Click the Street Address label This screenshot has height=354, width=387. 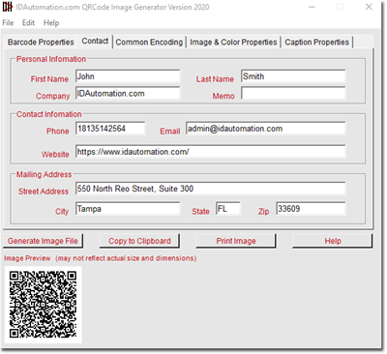coord(44,192)
